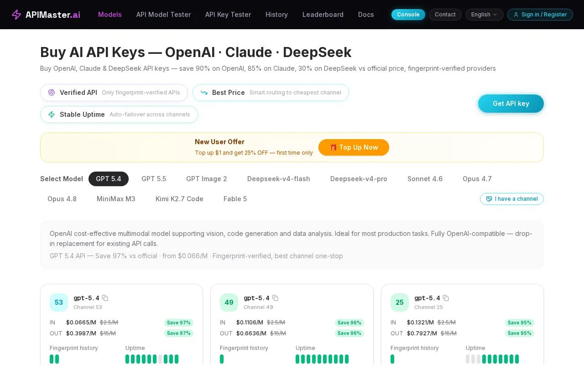Select the GPT 5.4 model
The height and width of the screenshot is (365, 584).
109,179
